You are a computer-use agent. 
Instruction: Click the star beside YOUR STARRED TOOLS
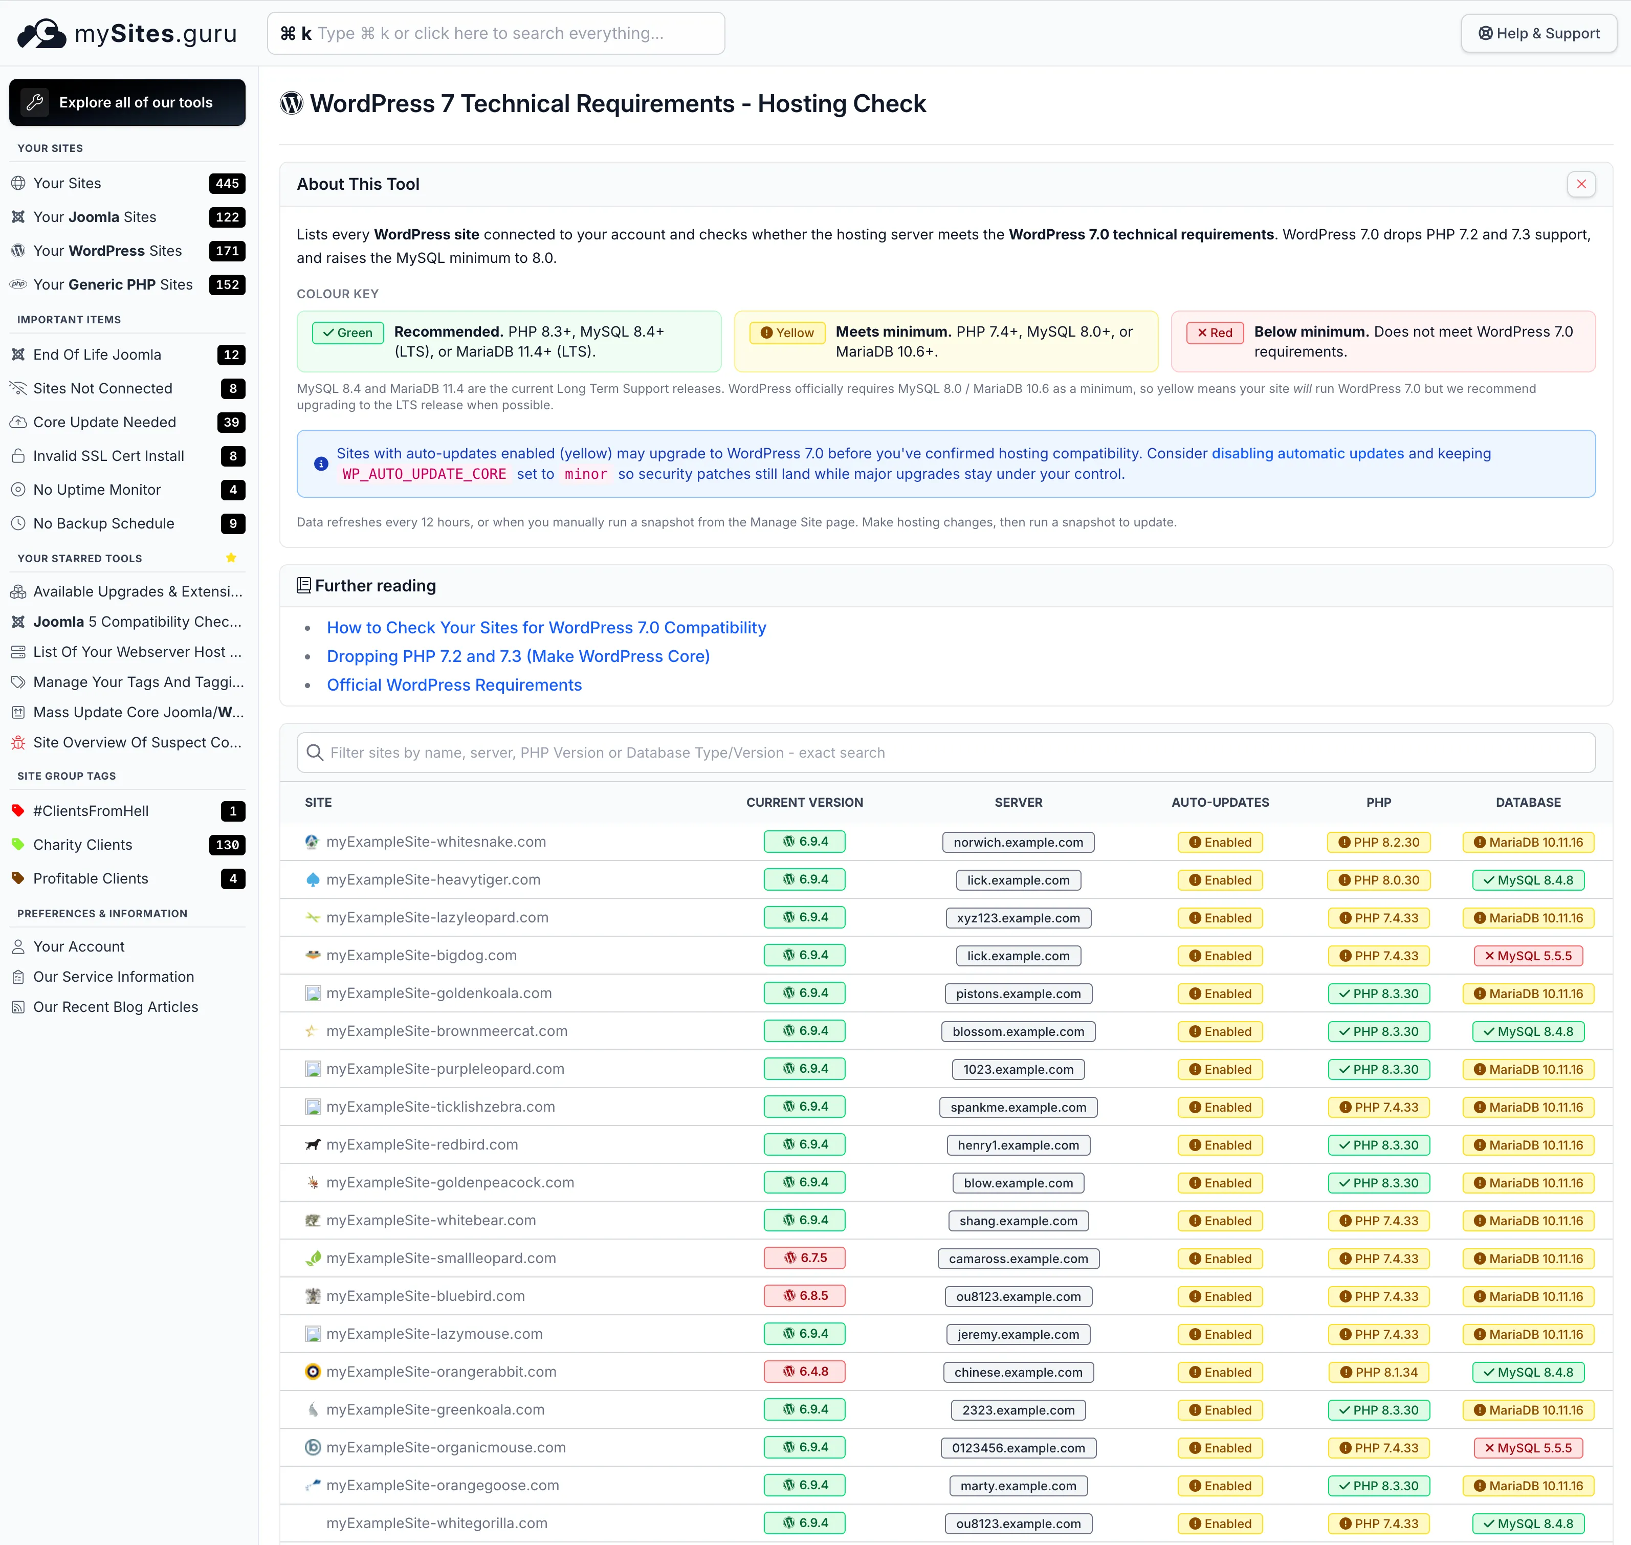[231, 558]
